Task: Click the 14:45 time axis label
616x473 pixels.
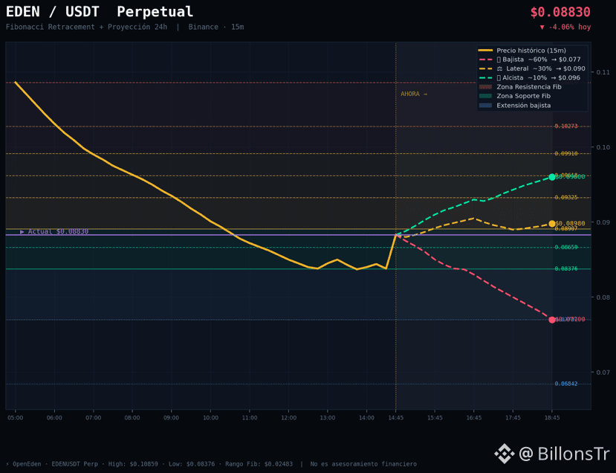Action: click(395, 417)
